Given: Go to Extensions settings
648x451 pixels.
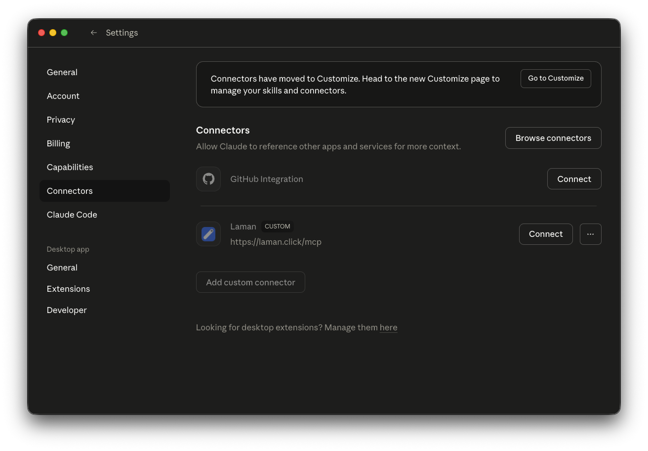Looking at the screenshot, I should pyautogui.click(x=105, y=289).
